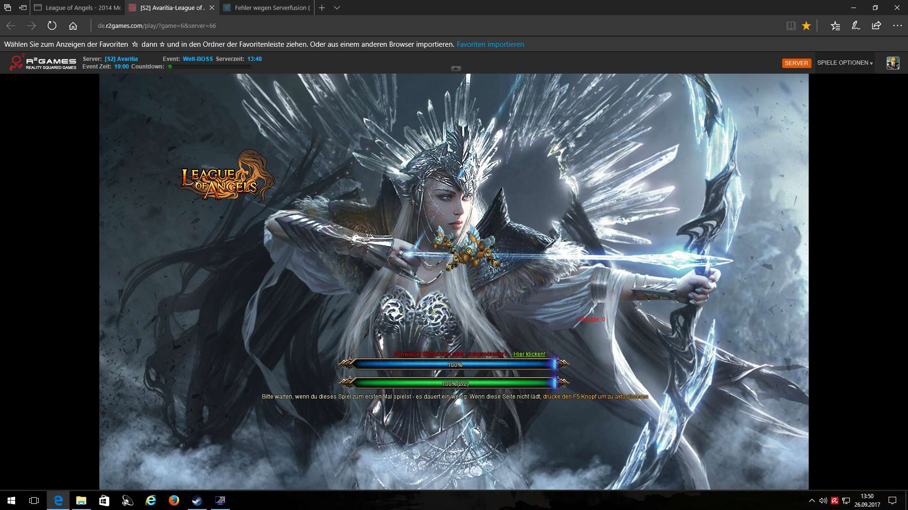The height and width of the screenshot is (510, 908).
Task: Open Steam from the taskbar
Action: [x=197, y=501]
